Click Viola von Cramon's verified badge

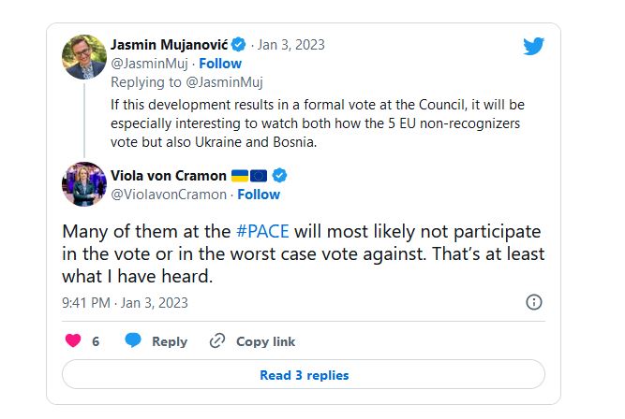(279, 175)
